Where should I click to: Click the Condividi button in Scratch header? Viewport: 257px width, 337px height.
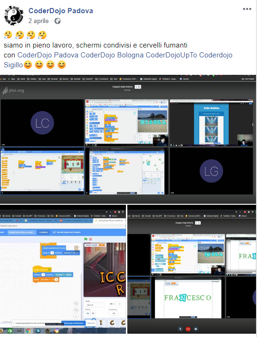click(44, 233)
